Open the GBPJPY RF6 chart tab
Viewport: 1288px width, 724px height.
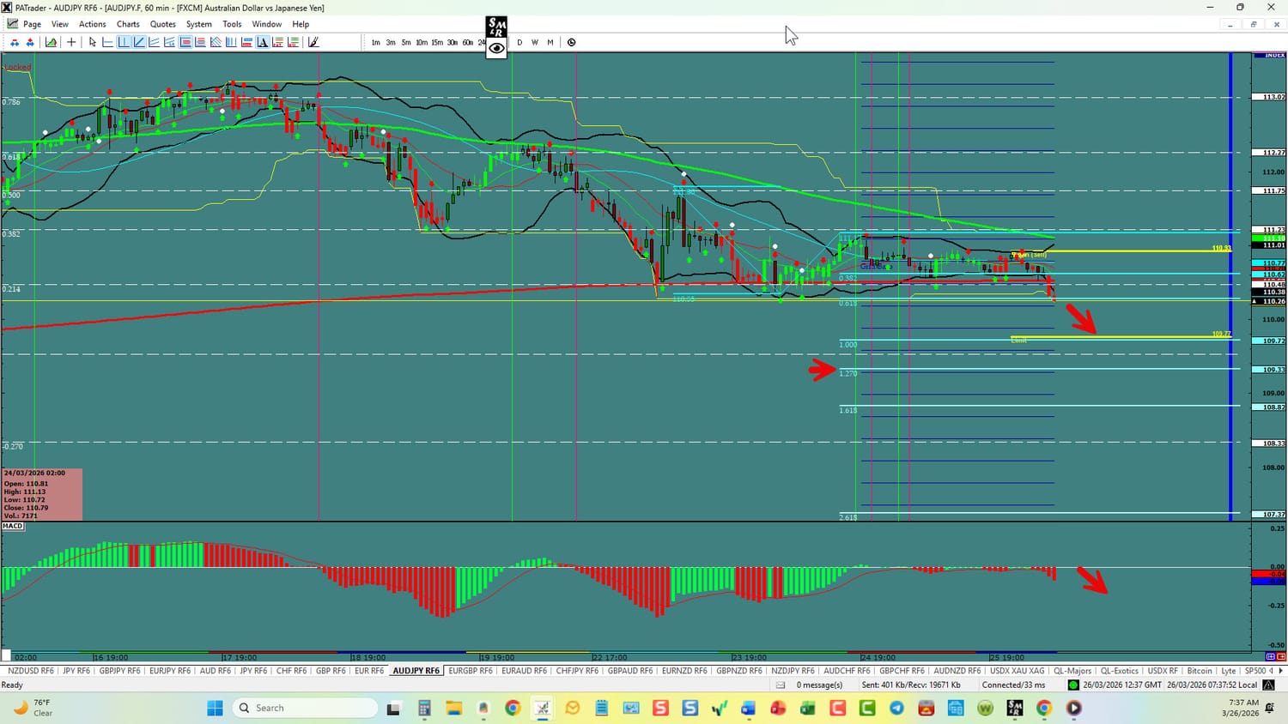119,671
